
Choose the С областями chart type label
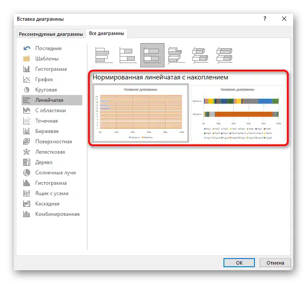50,110
